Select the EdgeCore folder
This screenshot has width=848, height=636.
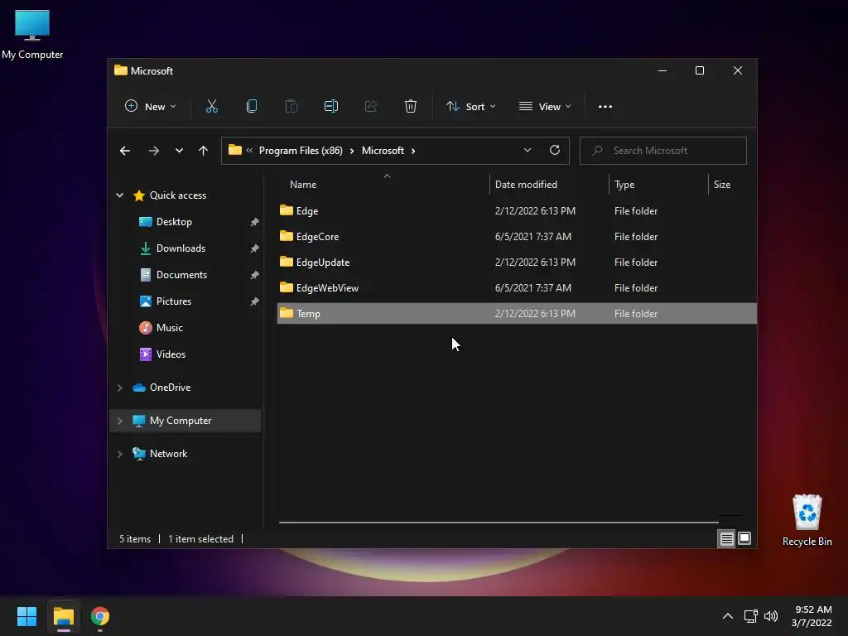point(517,236)
